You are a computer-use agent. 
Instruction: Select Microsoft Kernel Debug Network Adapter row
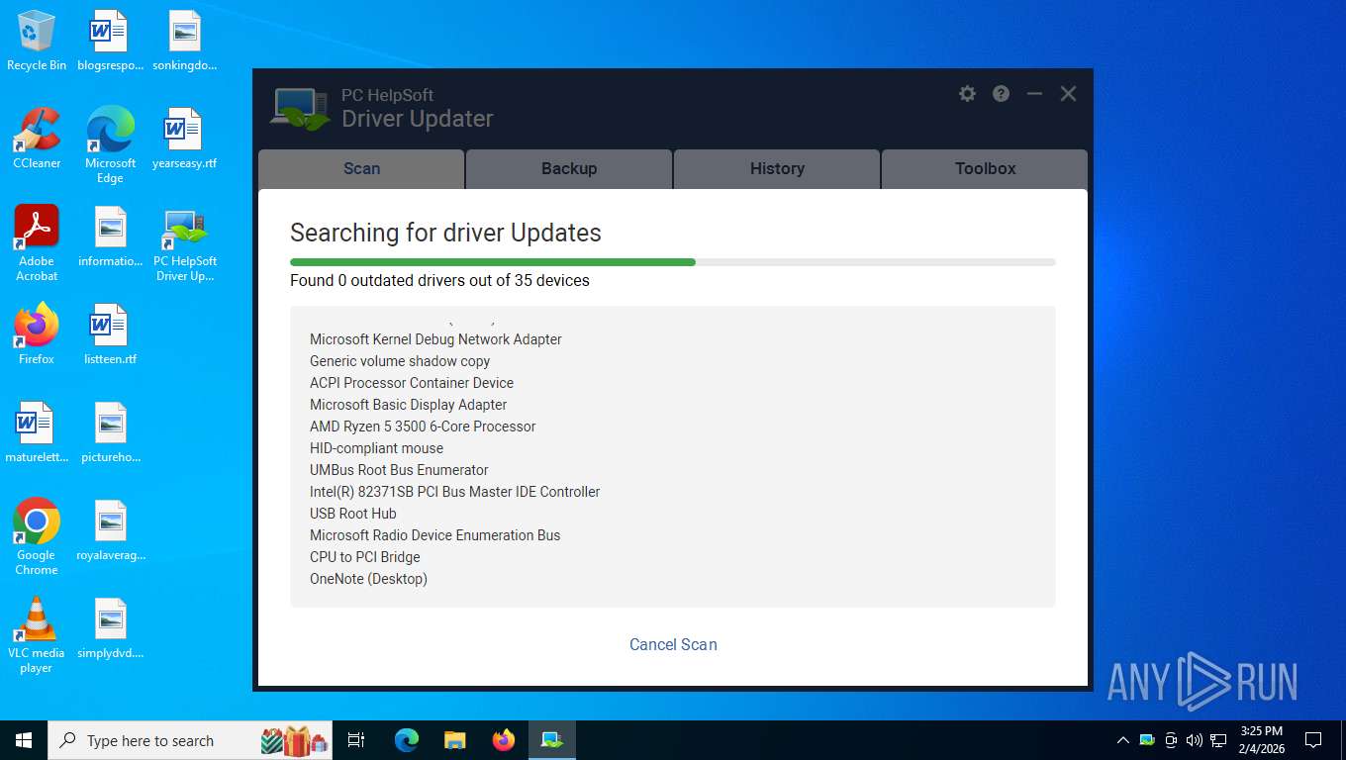(435, 339)
